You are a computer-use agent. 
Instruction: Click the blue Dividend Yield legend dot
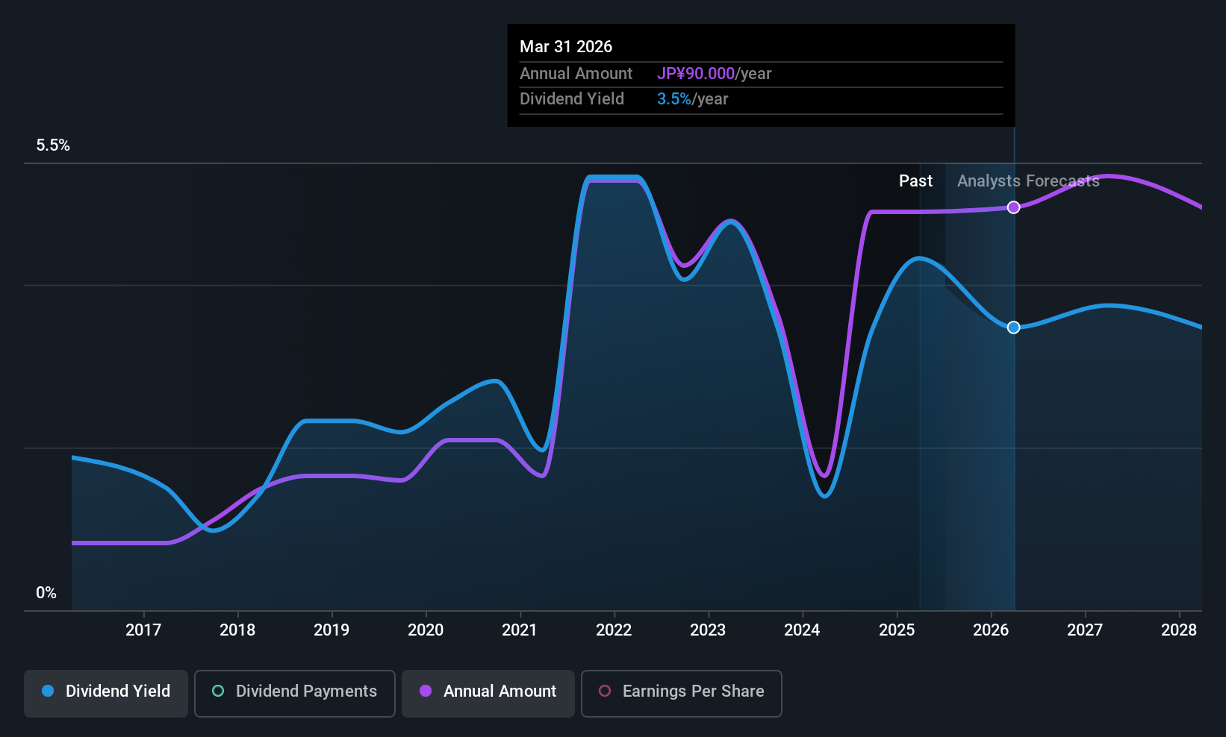click(48, 691)
